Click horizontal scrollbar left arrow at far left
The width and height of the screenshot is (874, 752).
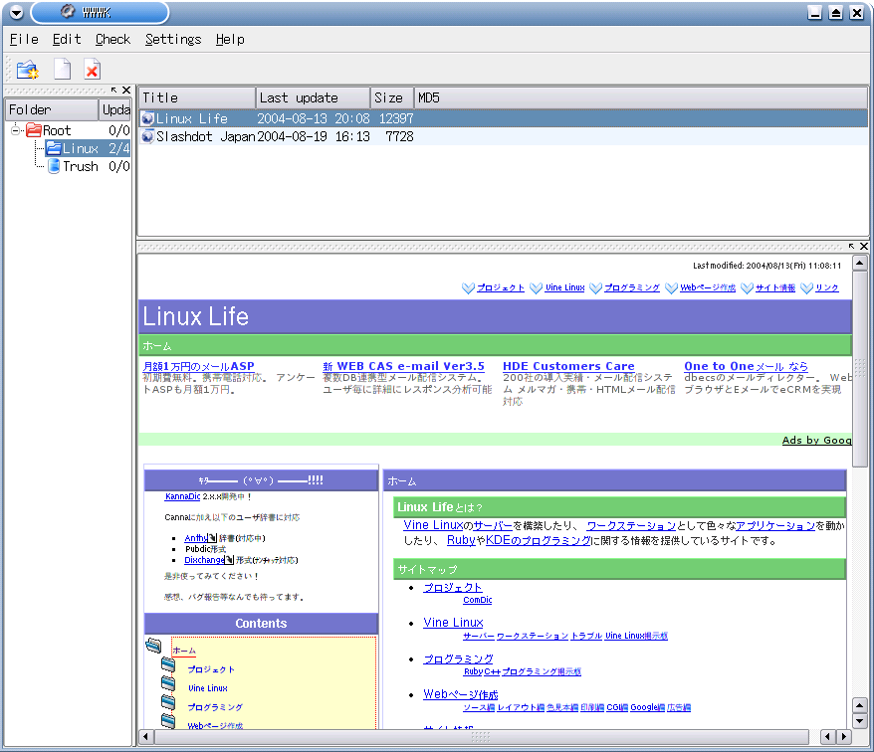click(x=146, y=737)
